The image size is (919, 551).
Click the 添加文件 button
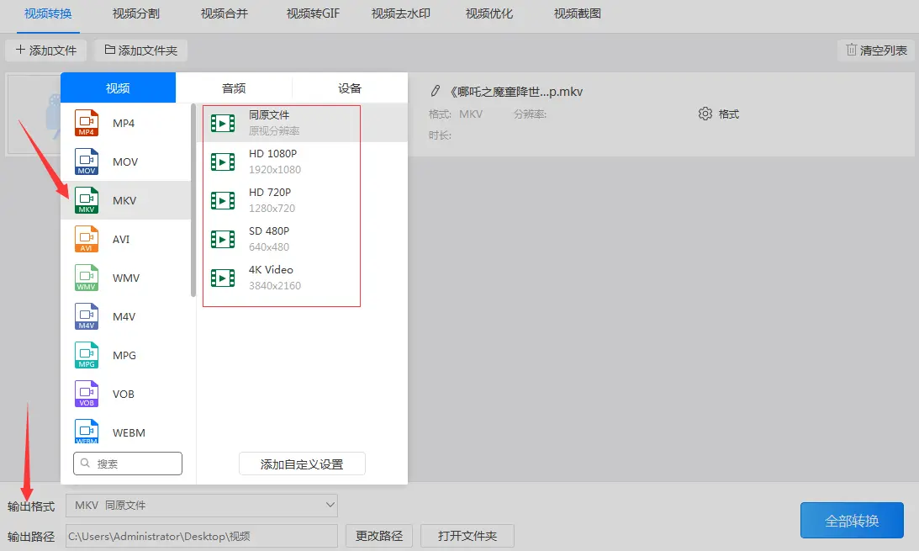pyautogui.click(x=45, y=50)
